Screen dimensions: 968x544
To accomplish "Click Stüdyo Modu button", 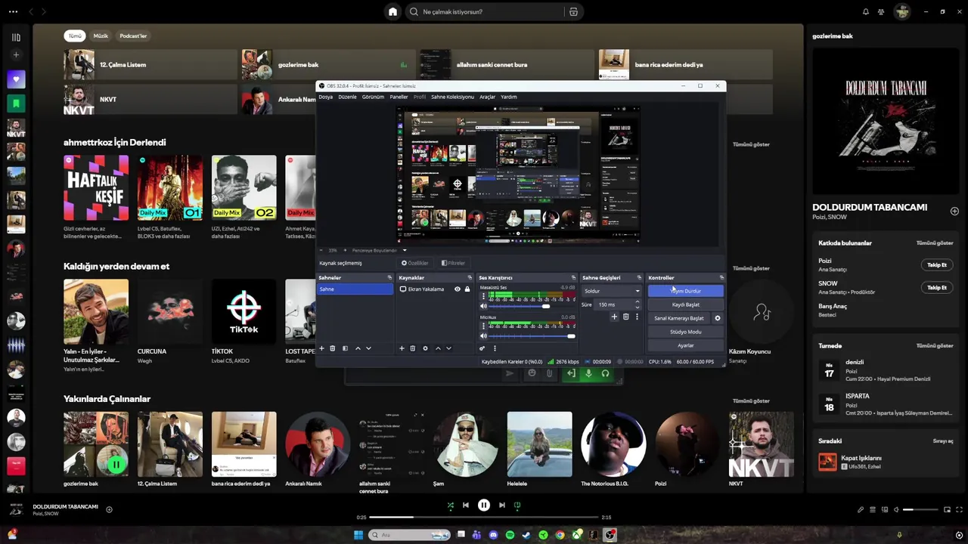I will (x=685, y=332).
